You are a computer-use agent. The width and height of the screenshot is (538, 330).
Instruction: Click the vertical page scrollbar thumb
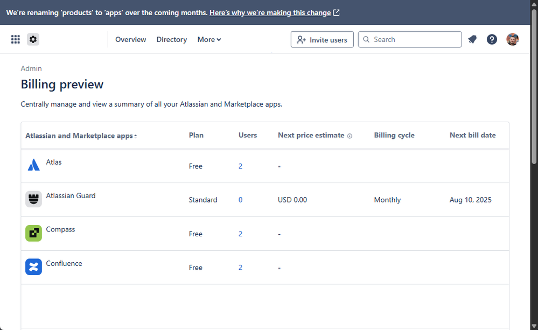pyautogui.click(x=534, y=86)
